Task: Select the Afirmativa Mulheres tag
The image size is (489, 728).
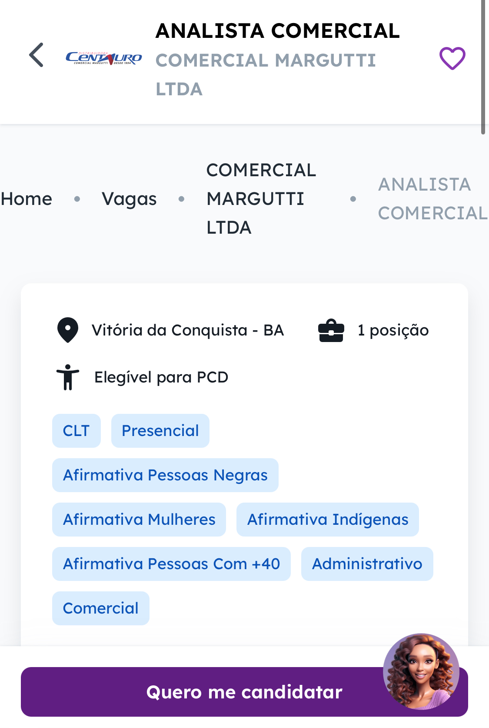Action: [x=139, y=520]
